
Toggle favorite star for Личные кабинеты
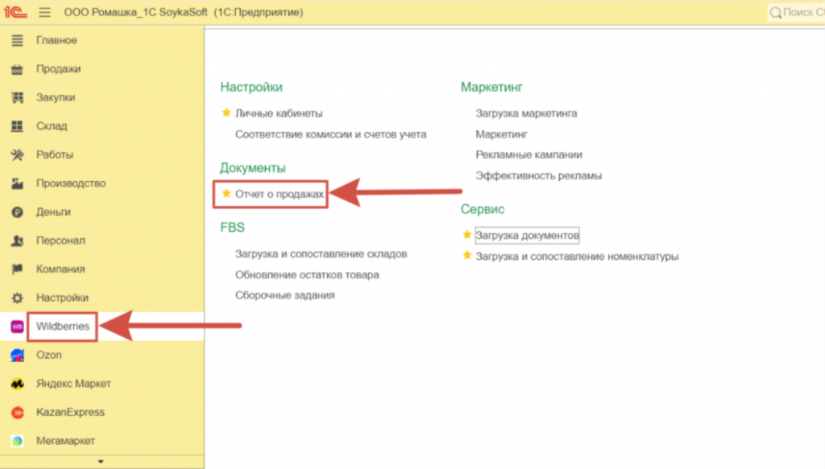point(226,113)
